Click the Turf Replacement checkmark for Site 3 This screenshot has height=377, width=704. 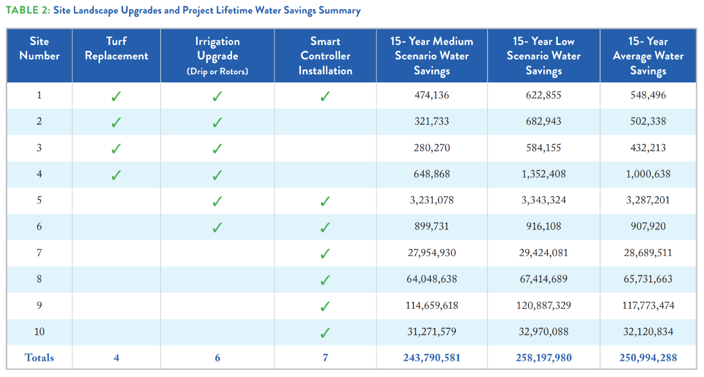(x=116, y=149)
